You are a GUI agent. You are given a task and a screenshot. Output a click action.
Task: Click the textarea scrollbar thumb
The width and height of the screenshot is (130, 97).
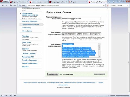tap(99, 47)
